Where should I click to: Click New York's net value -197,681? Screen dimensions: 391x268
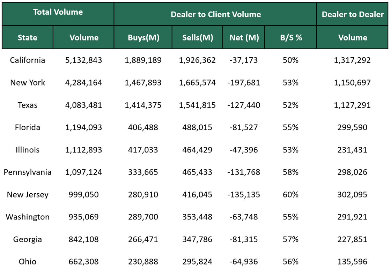pyautogui.click(x=244, y=83)
